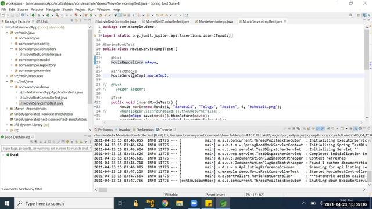This screenshot has width=372, height=209.
Task: Click the Windows Start button
Action: tap(7, 203)
